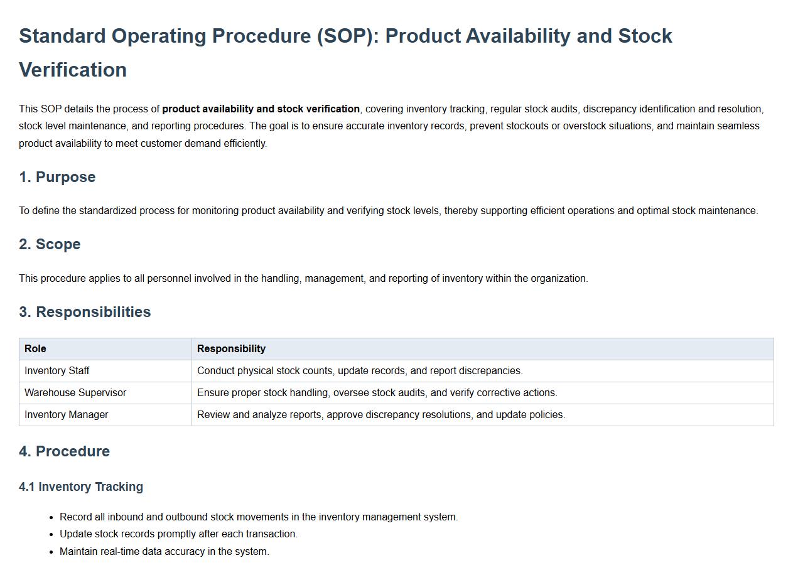This screenshot has height=575, width=793.
Task: Click the Scope paragraph starting 'This procedure applies'
Action: [303, 279]
